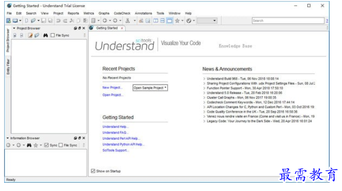
Task: Select the Getting Started tab
Action: click(107, 28)
